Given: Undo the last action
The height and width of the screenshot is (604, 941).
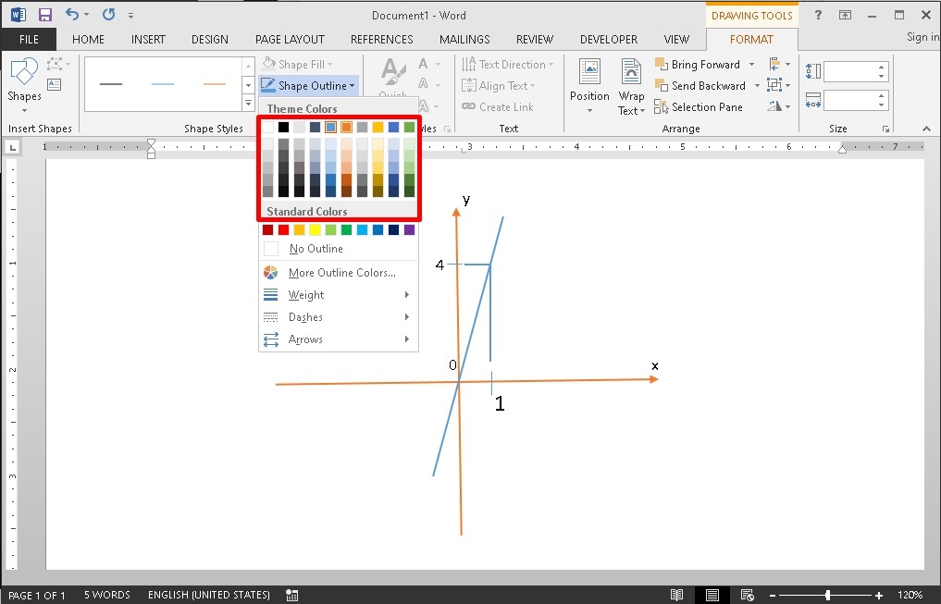Looking at the screenshot, I should [72, 15].
